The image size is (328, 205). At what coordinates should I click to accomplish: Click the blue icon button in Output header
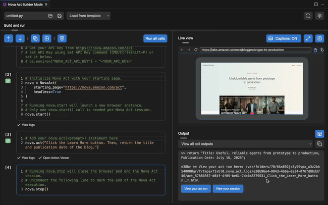point(319,134)
